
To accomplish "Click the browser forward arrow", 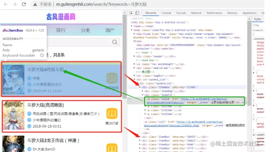I will [x=15, y=4].
